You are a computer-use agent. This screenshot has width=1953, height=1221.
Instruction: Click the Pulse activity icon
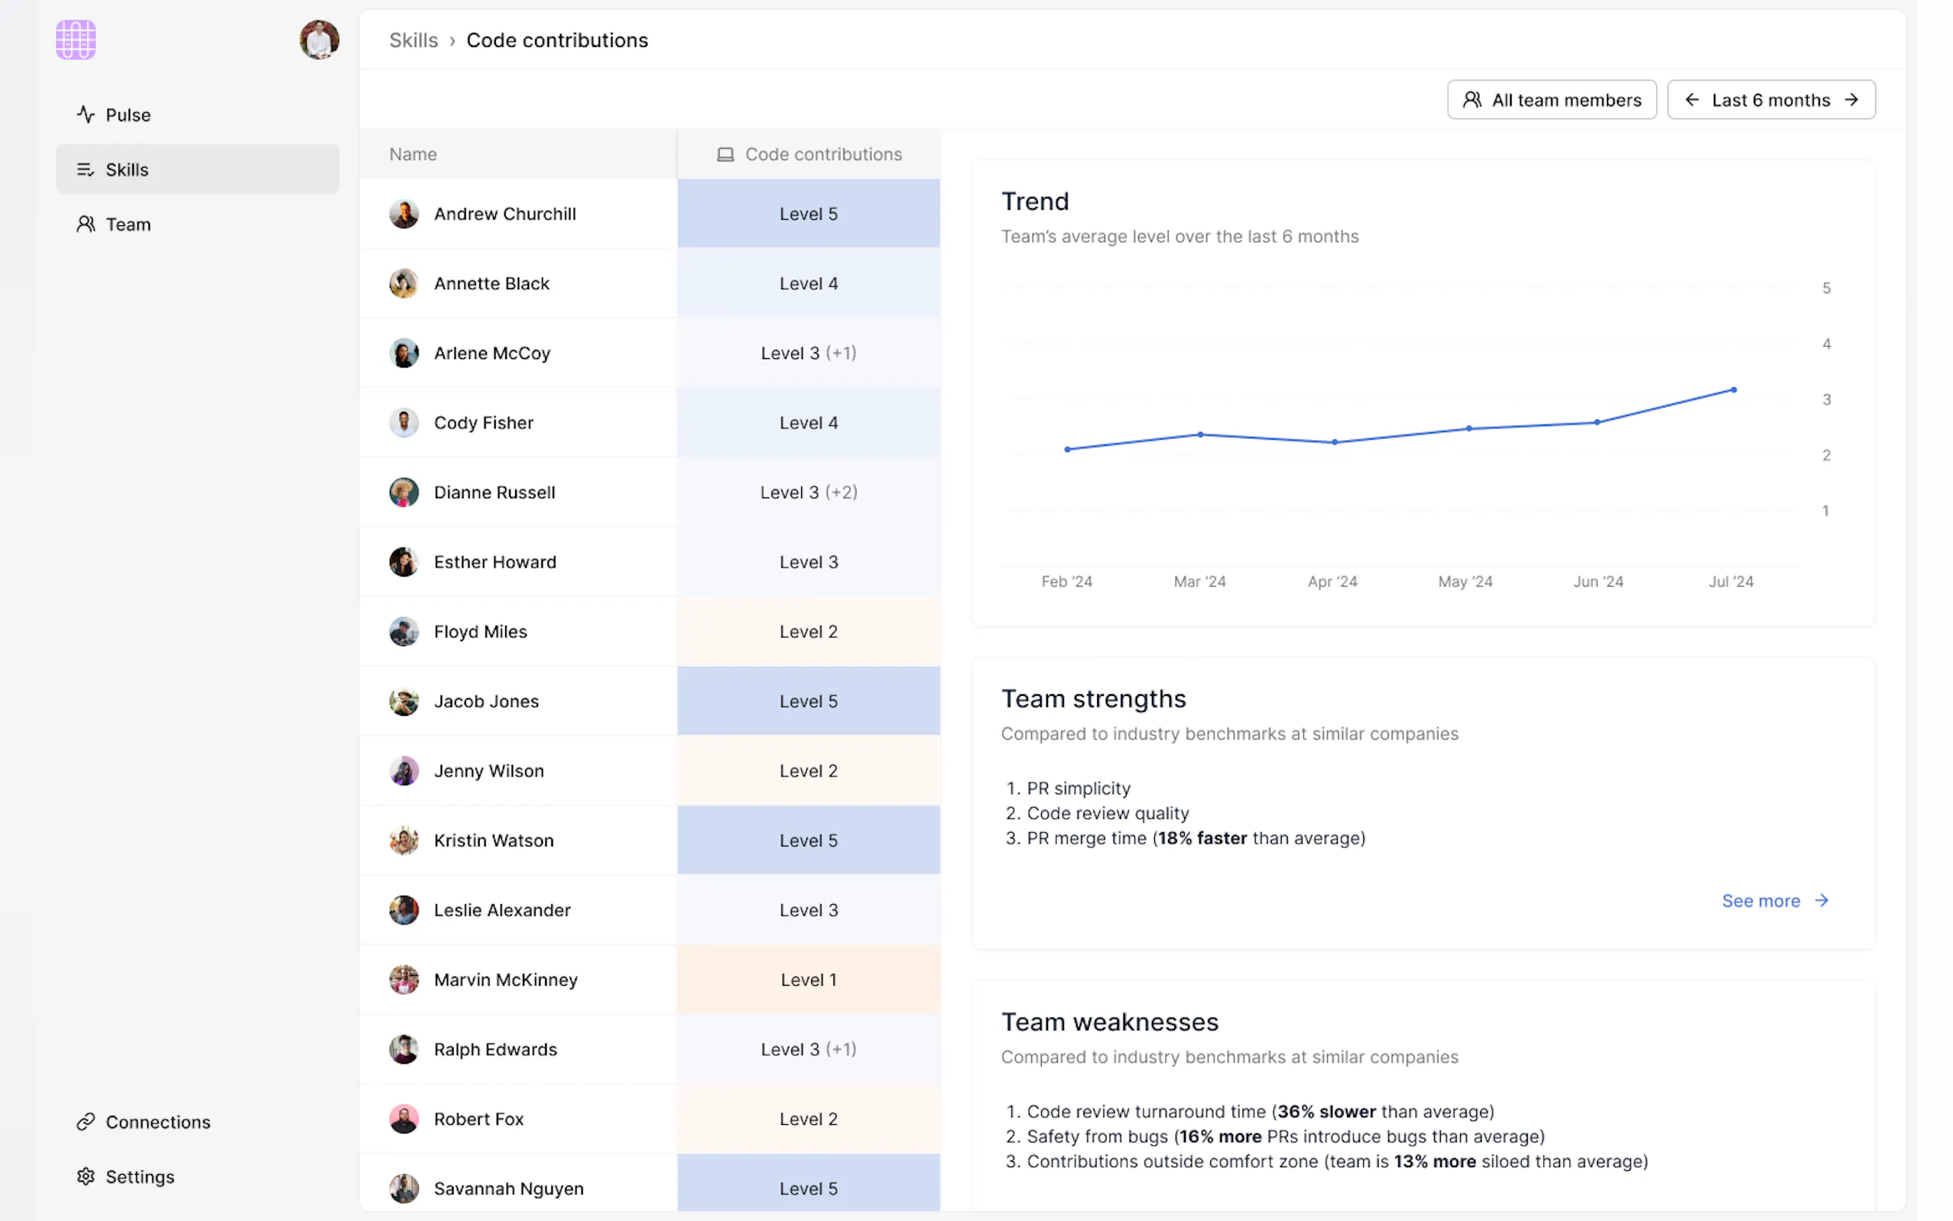click(85, 115)
